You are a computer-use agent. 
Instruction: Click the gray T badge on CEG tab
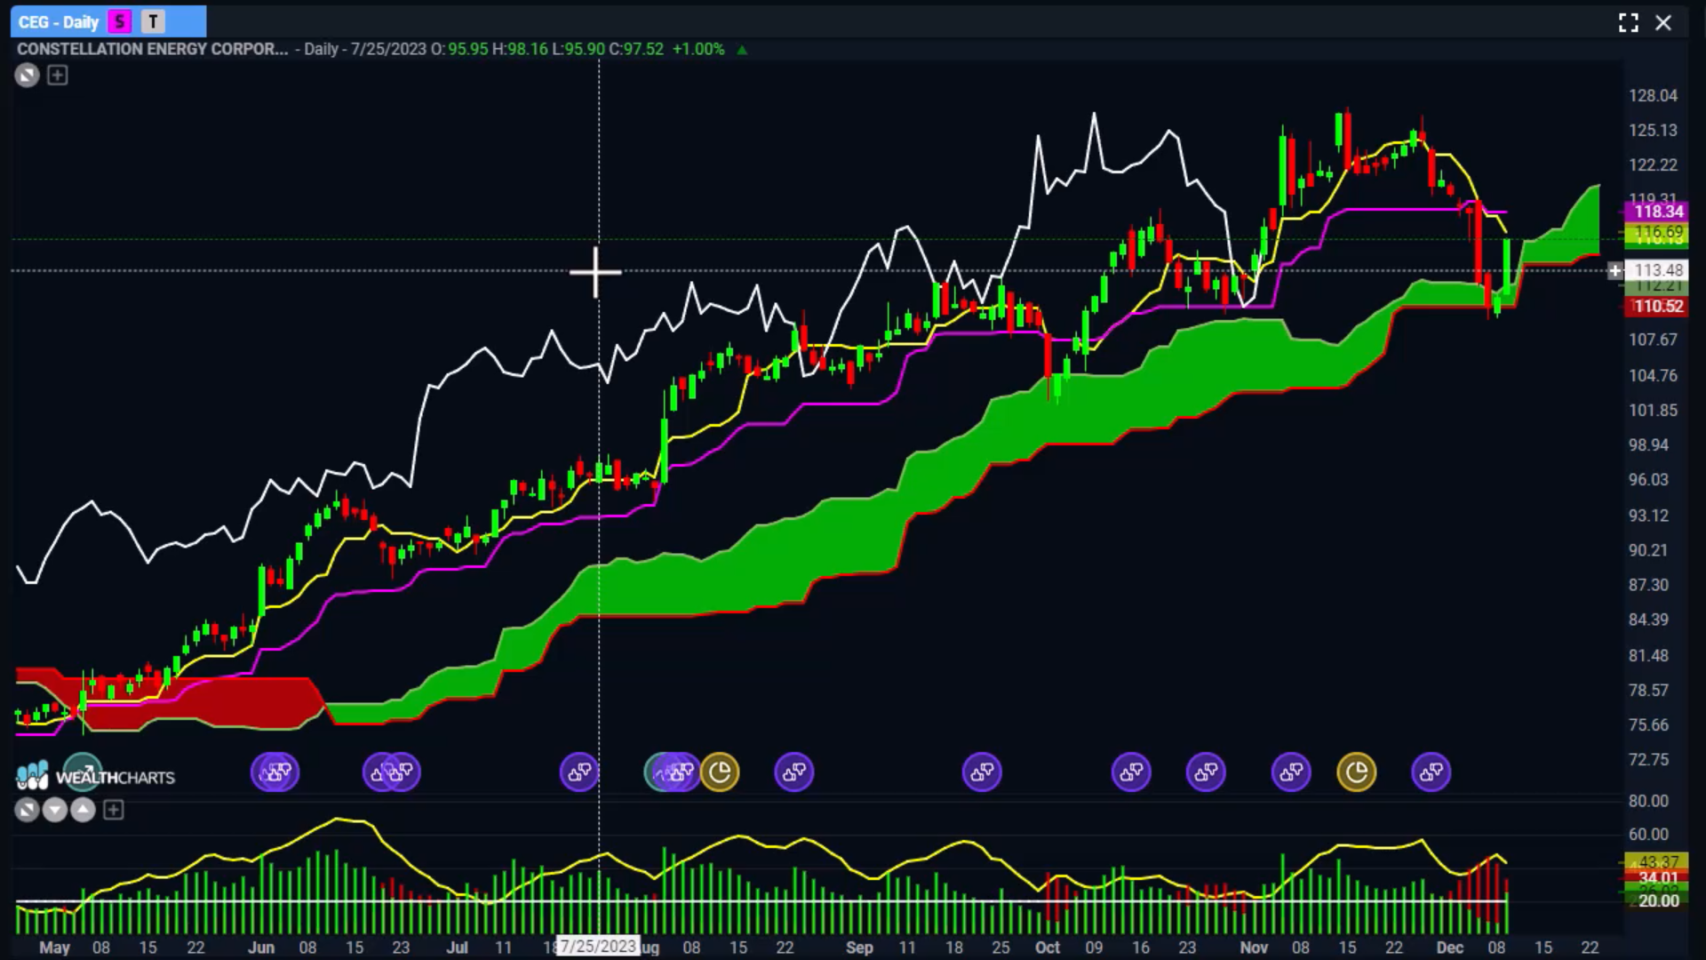[x=153, y=21]
